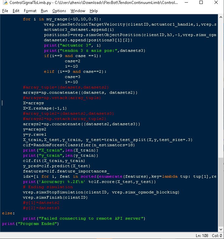Click the line 'arrays=np.concatenate((datasets, datasets2))'
This screenshot has height=239, width=224.
click(x=80, y=92)
